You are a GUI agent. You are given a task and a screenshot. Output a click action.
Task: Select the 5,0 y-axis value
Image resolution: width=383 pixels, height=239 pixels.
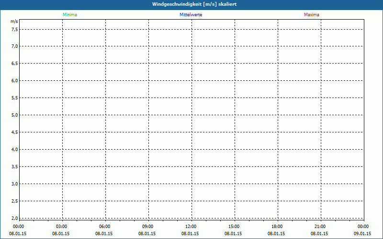tap(14, 115)
